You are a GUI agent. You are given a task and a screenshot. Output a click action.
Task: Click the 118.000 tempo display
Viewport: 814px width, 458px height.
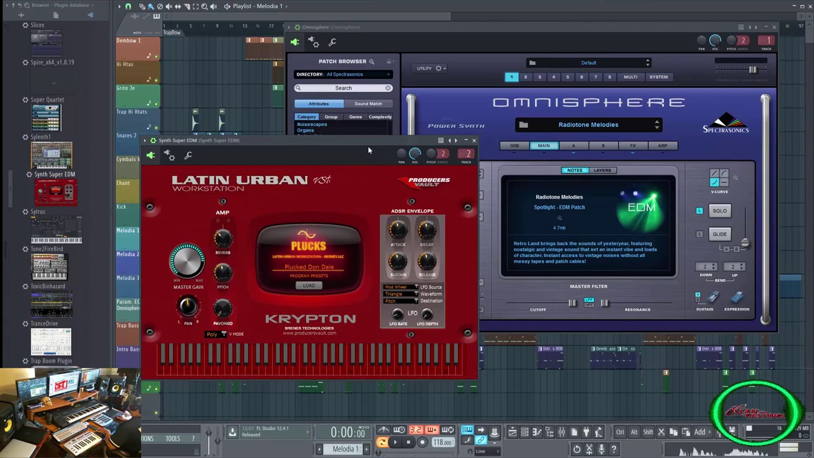(442, 442)
